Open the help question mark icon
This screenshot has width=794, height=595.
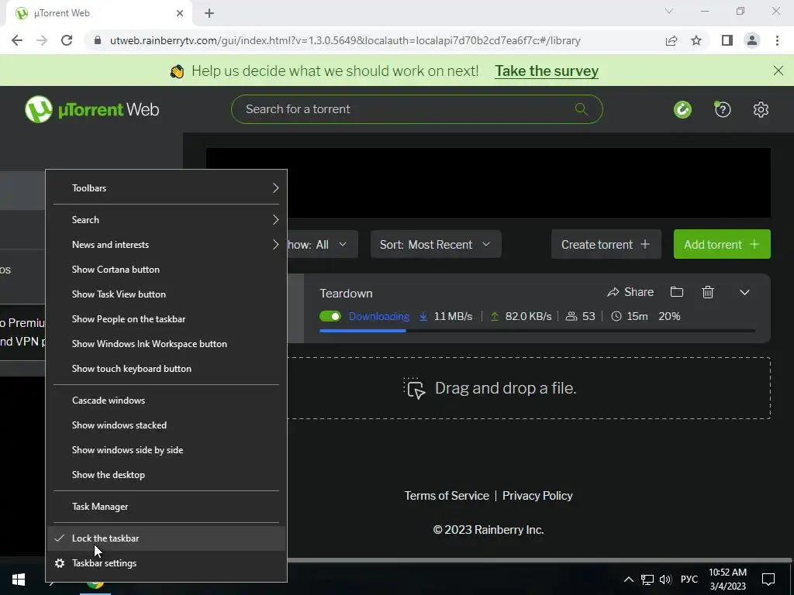click(x=722, y=109)
